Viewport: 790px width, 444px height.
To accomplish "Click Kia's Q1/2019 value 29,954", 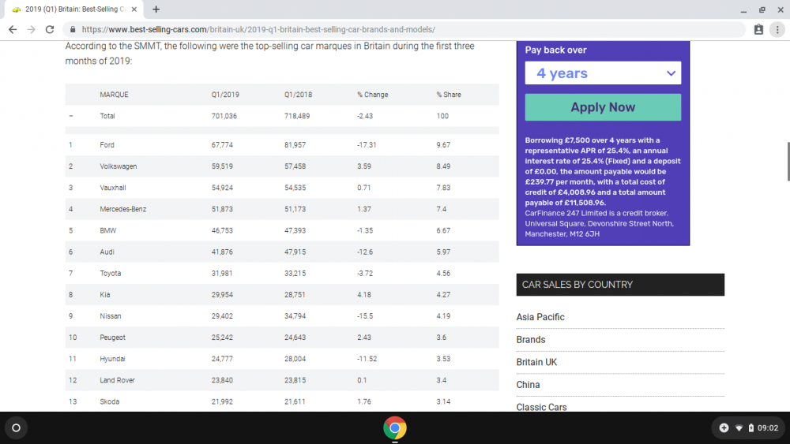I will 222,295.
